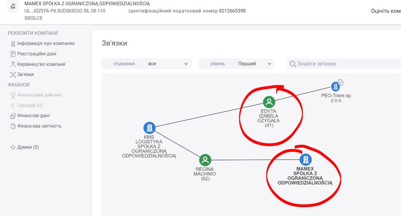Select the Edyta Izabela Ozygała person icon

(x=269, y=102)
